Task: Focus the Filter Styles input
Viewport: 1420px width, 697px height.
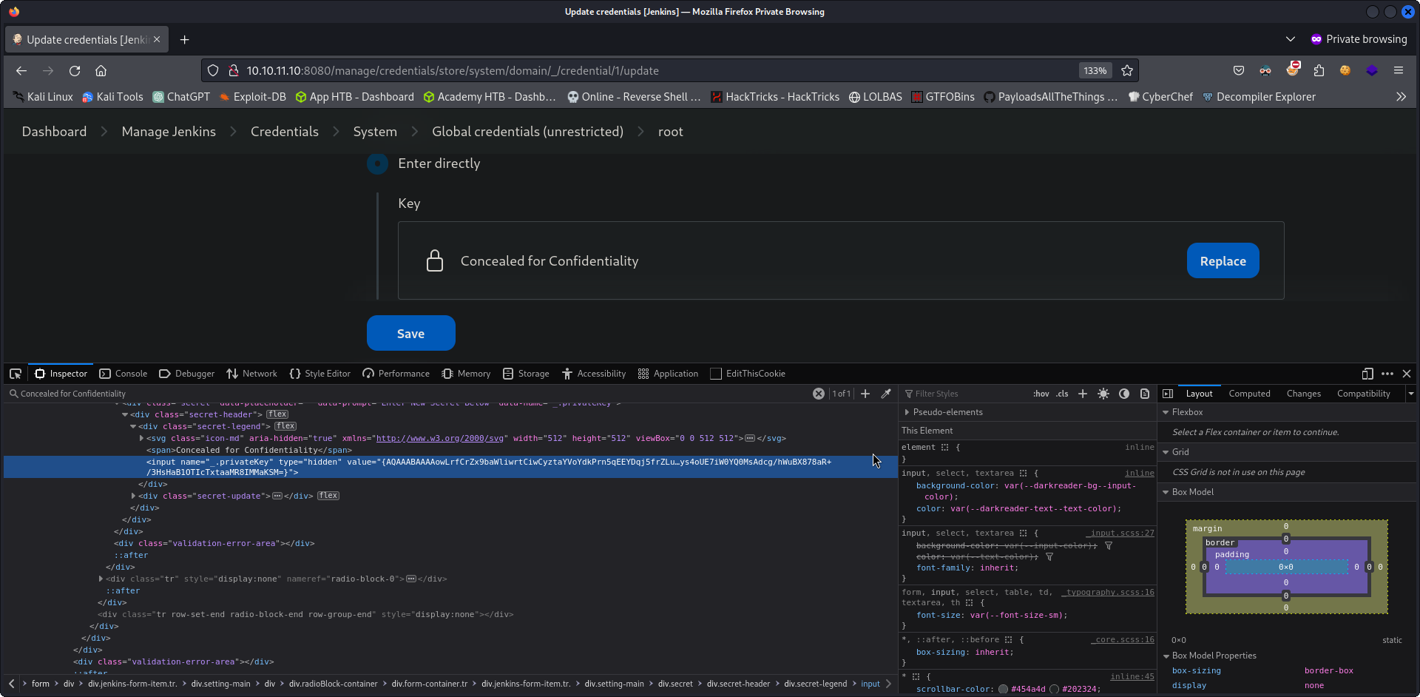Action: (965, 394)
